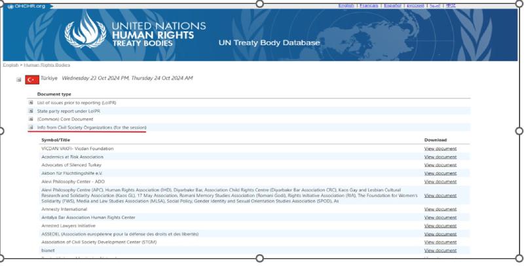The width and height of the screenshot is (524, 266).
Task: Click 'Aktion für Flüchtlingshilfe e.V.' title
Action: click(72, 173)
